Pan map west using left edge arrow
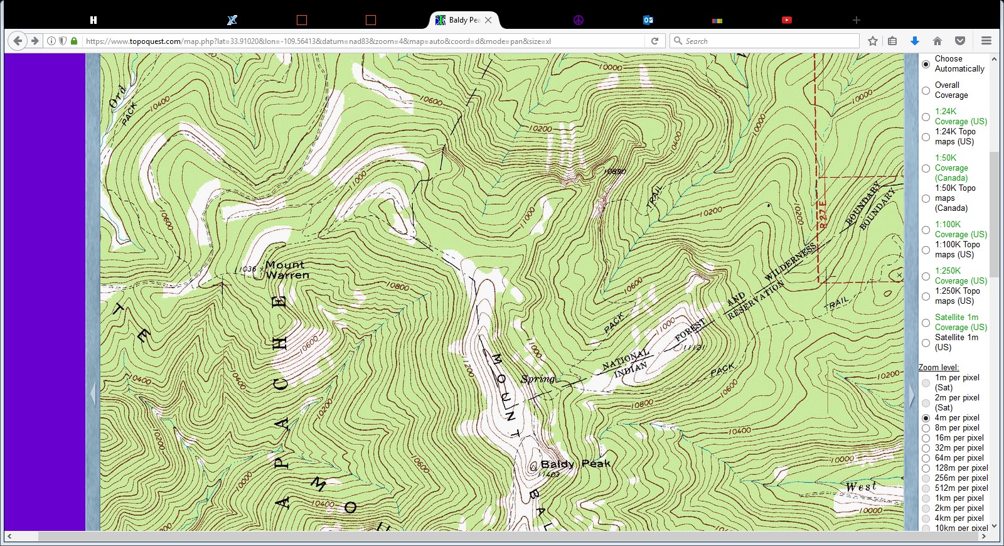The image size is (1004, 546). 93,395
